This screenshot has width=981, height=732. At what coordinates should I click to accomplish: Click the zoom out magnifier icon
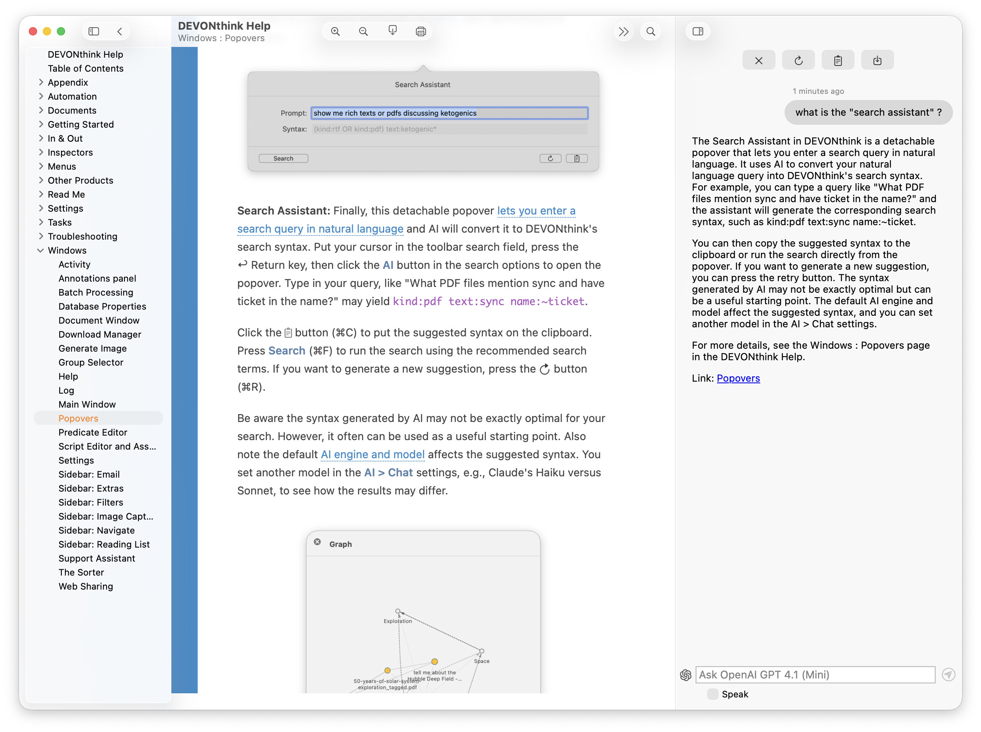coord(363,31)
